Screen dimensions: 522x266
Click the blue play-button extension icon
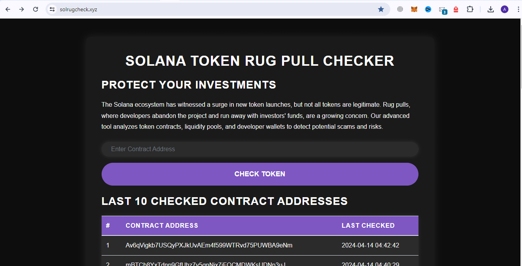pos(428,9)
